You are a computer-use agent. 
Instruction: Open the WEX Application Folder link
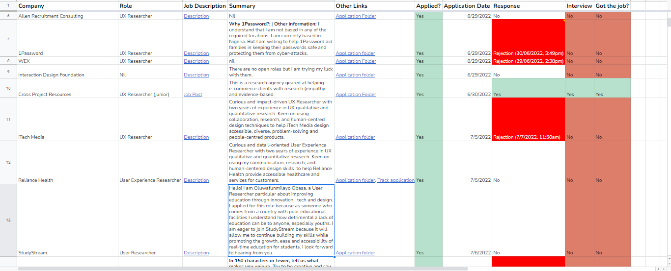356,61
